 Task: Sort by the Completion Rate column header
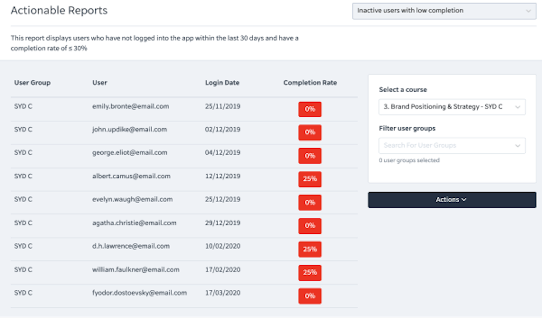310,83
